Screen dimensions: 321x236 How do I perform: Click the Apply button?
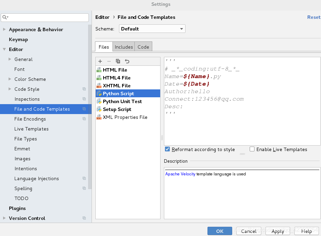tap(277, 231)
